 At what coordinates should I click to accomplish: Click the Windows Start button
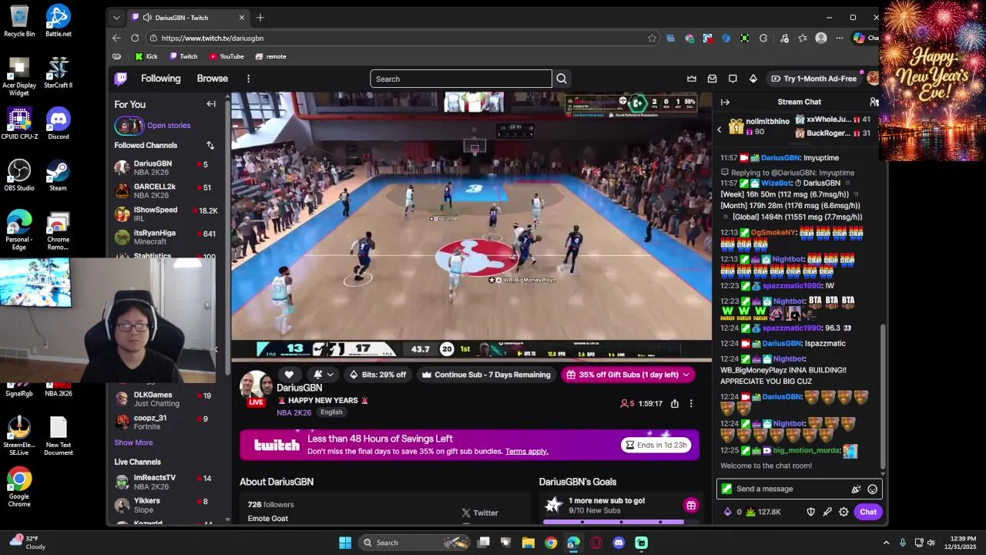345,543
